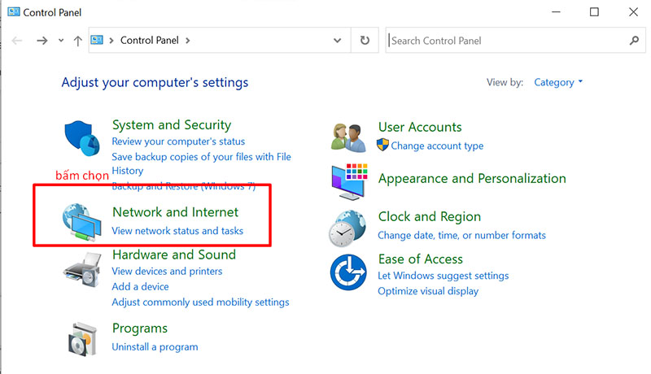Click Add a device link
651x374 pixels.
coord(140,286)
